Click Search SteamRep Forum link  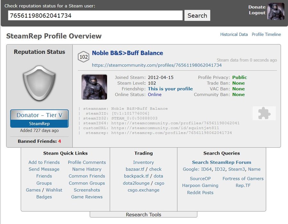coord(221,162)
